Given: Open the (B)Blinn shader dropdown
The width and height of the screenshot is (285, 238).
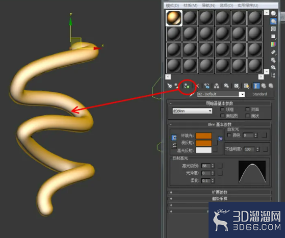Looking at the screenshot, I should pos(192,111).
